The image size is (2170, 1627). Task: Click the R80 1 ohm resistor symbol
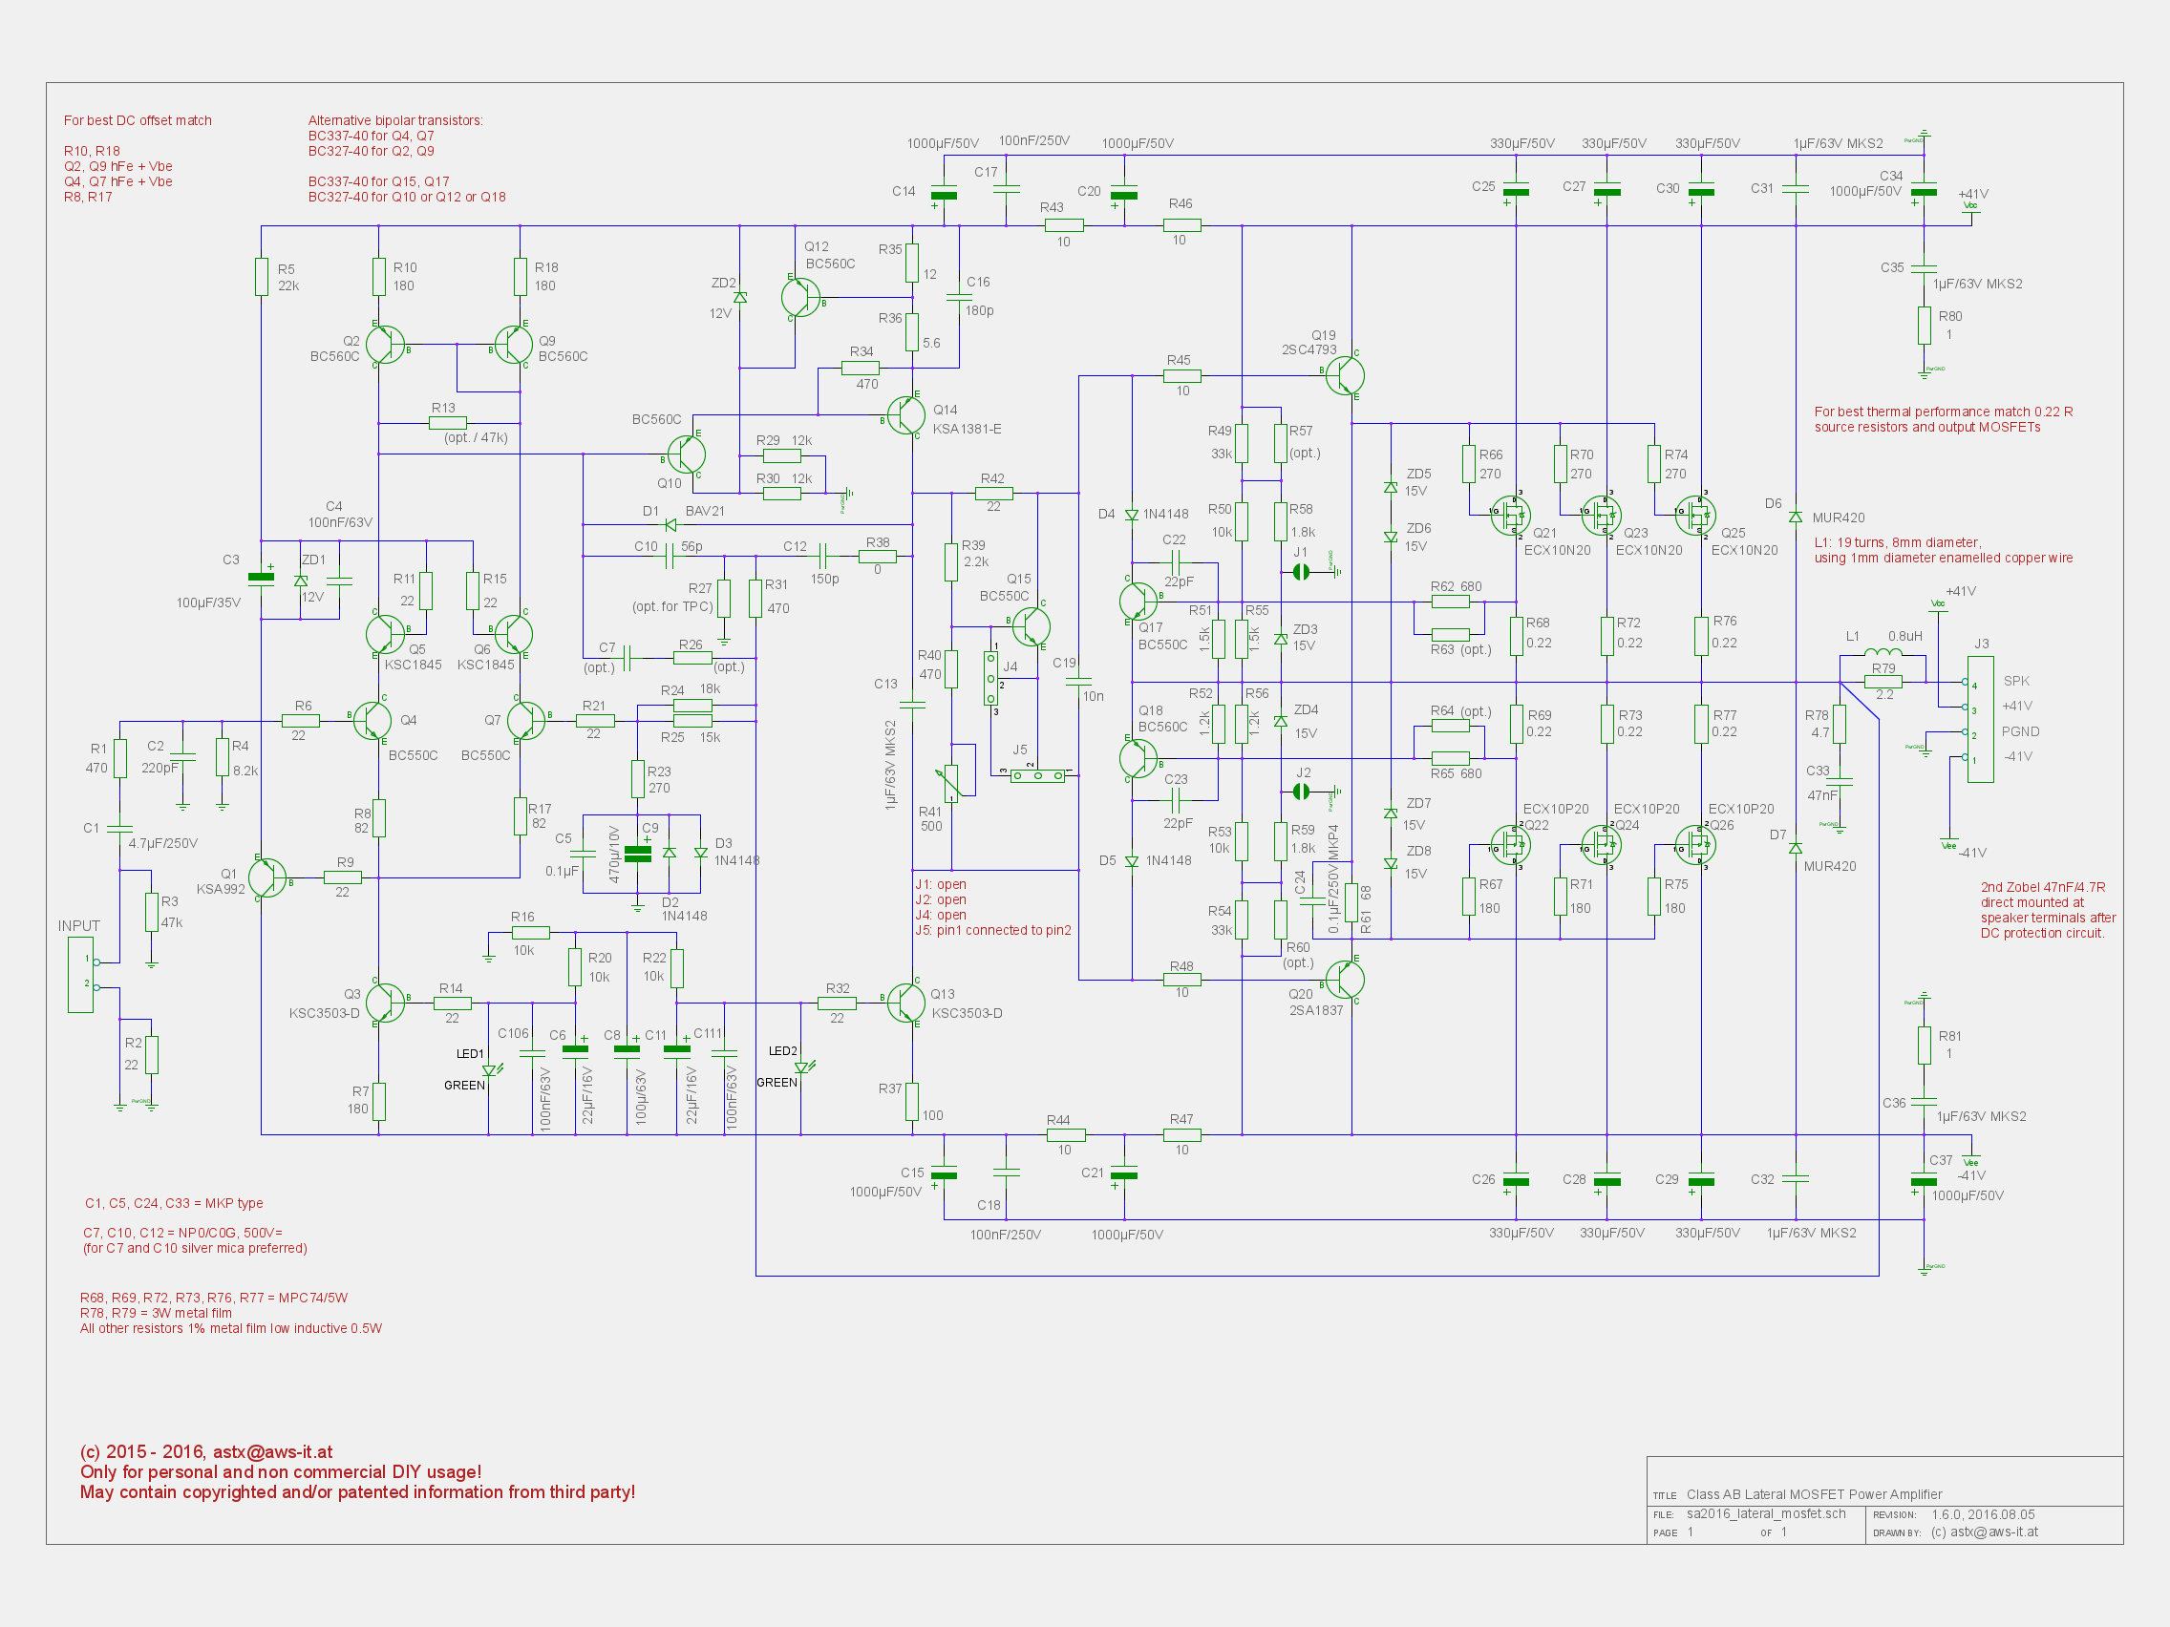(x=1924, y=326)
